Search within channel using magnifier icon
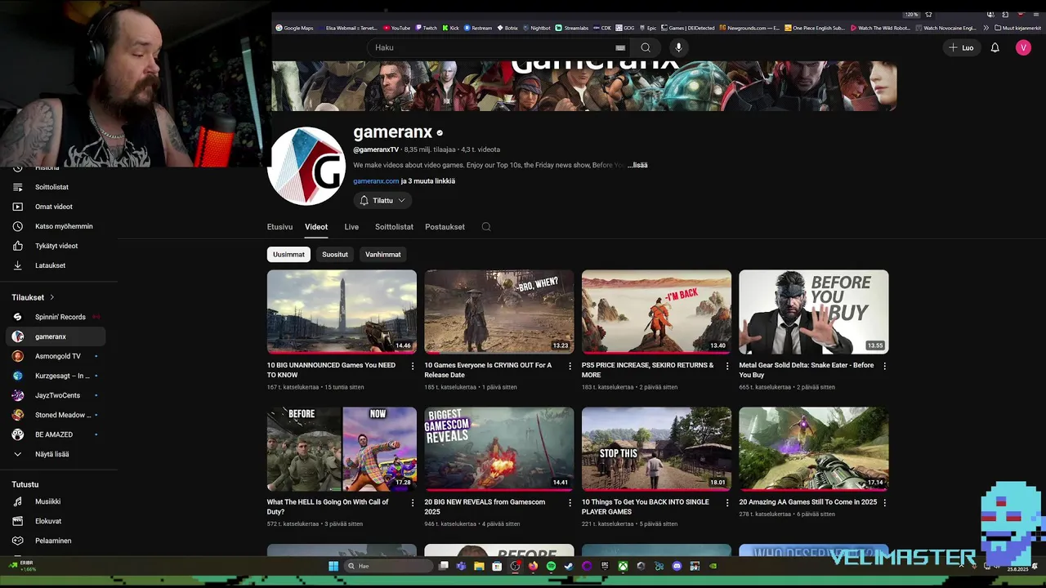The image size is (1046, 588). [x=486, y=227]
